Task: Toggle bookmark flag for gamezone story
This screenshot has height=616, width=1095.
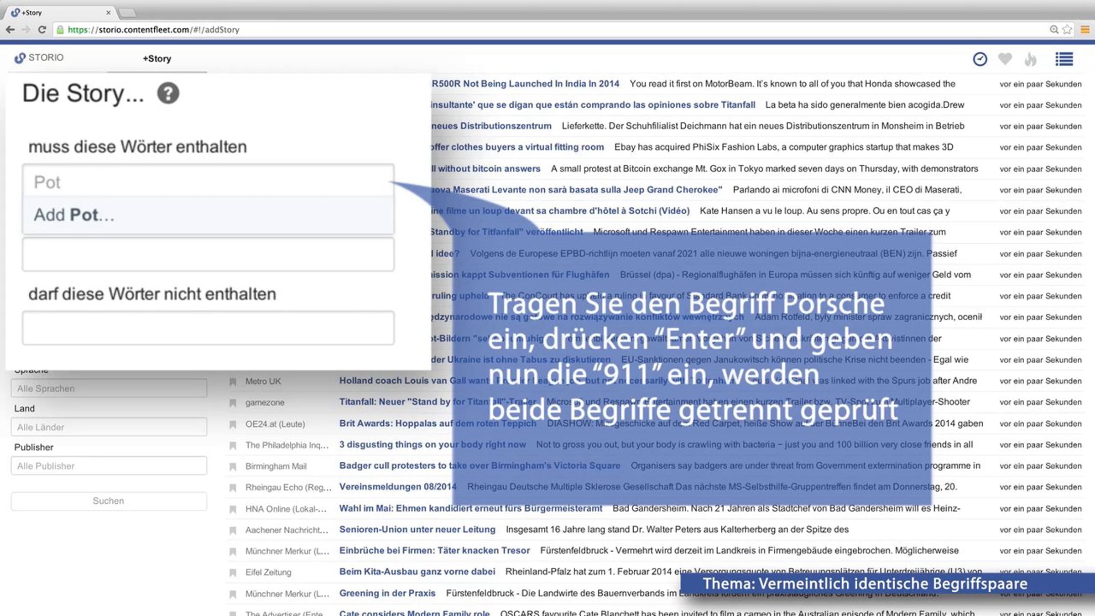Action: click(x=233, y=402)
